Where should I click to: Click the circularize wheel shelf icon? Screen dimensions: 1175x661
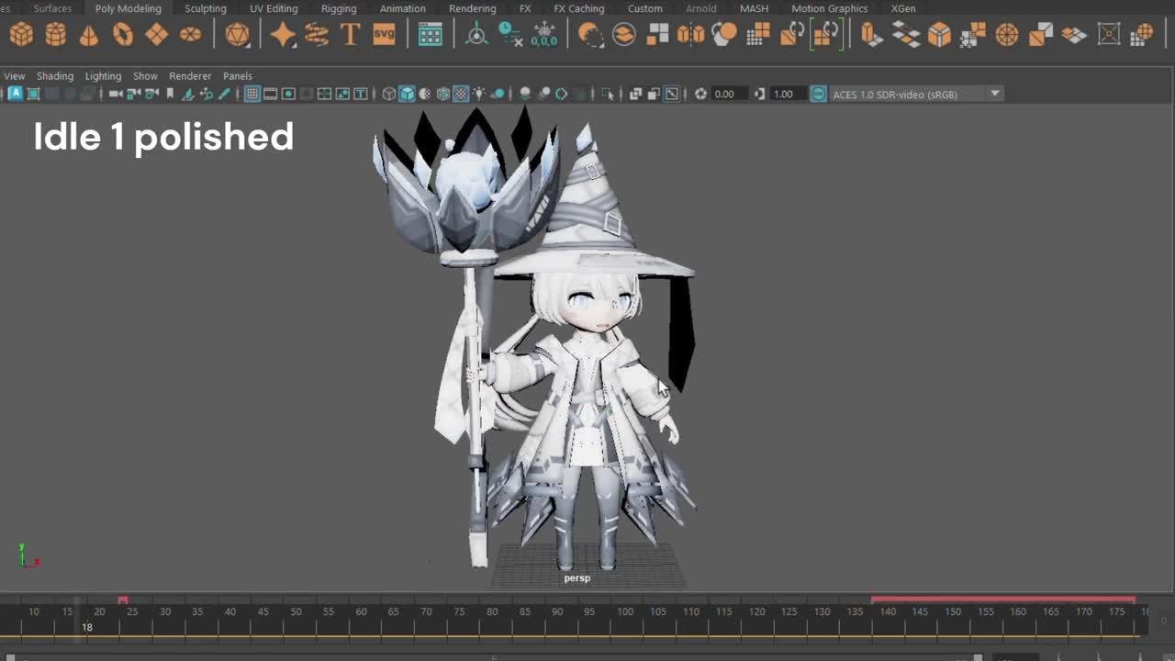[x=1007, y=35]
